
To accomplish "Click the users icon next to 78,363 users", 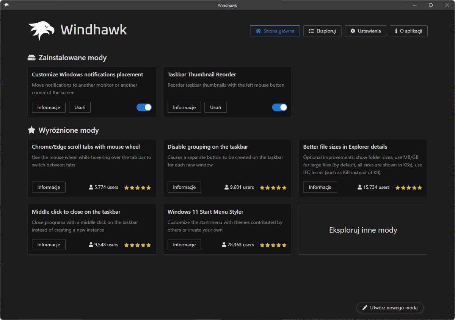I will click(224, 245).
